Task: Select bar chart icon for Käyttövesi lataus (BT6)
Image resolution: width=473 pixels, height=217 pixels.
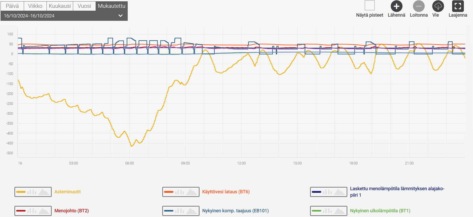Action: [x=180, y=192]
